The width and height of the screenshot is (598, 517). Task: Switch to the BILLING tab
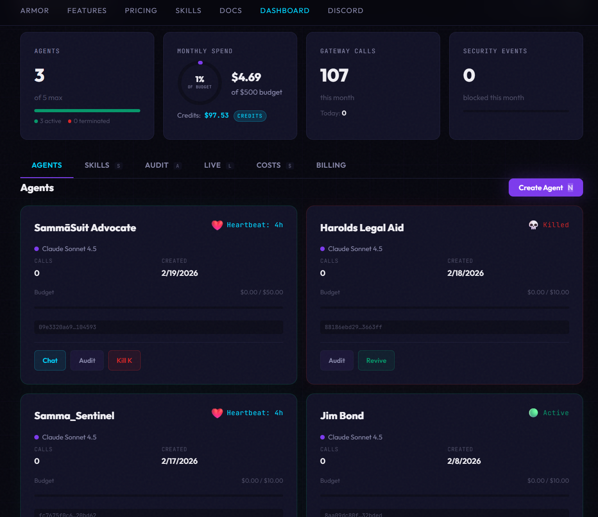(x=331, y=165)
